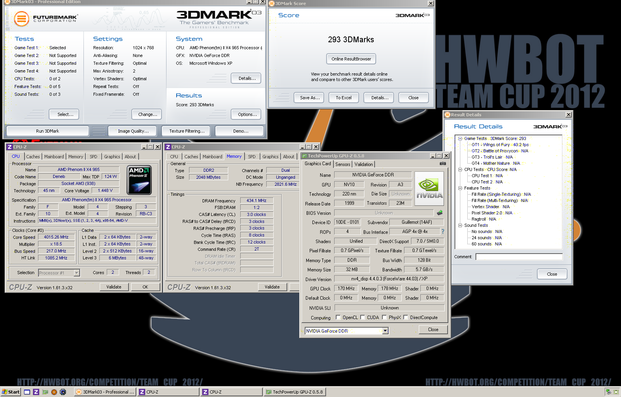Open the NVIDIA GeForce DDR card dropdown
The image size is (621, 397).
(385, 331)
